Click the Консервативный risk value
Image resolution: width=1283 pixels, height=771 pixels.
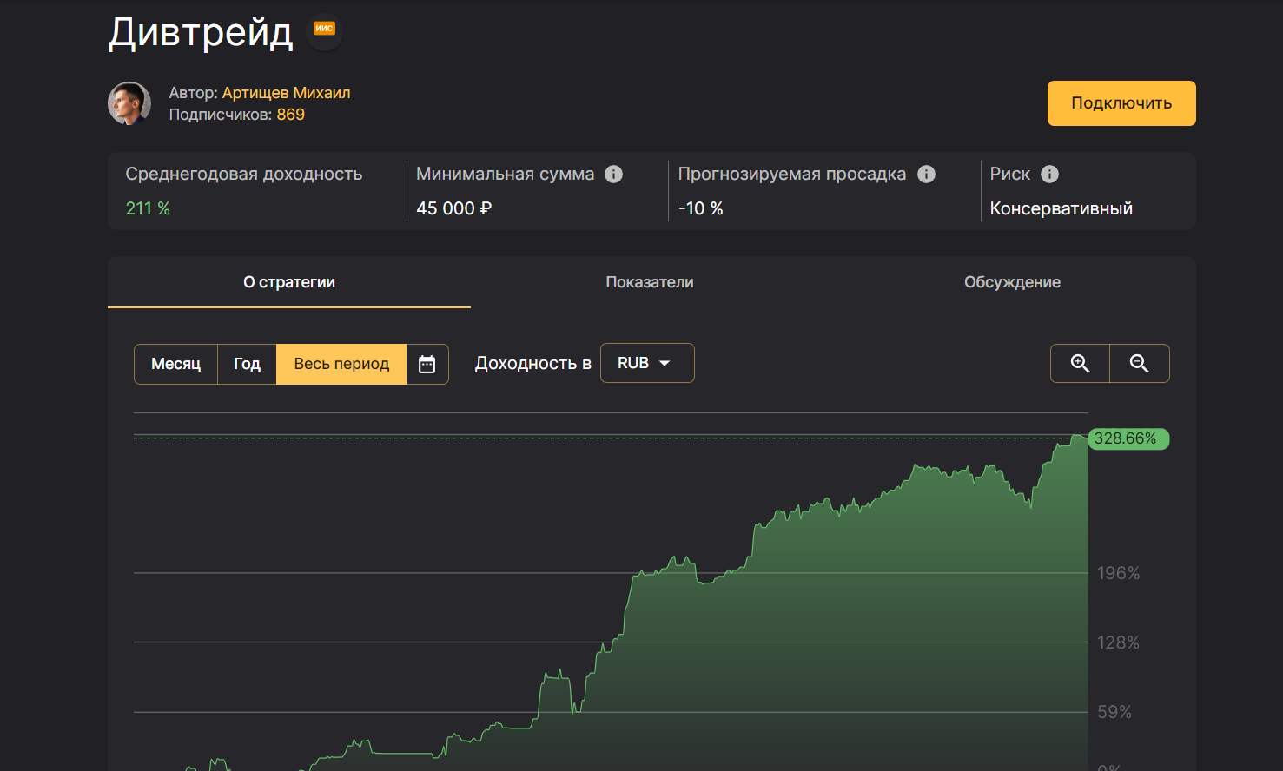pyautogui.click(x=1061, y=208)
